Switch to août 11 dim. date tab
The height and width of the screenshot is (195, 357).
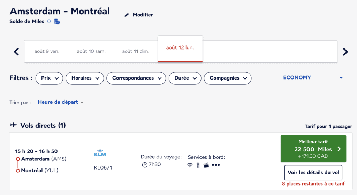coord(136,51)
